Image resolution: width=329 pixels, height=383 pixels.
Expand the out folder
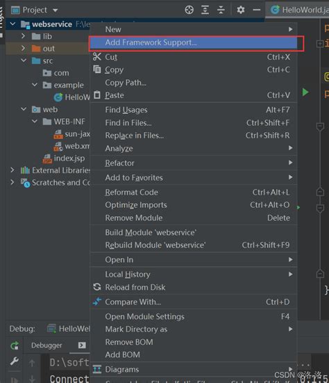click(x=23, y=48)
